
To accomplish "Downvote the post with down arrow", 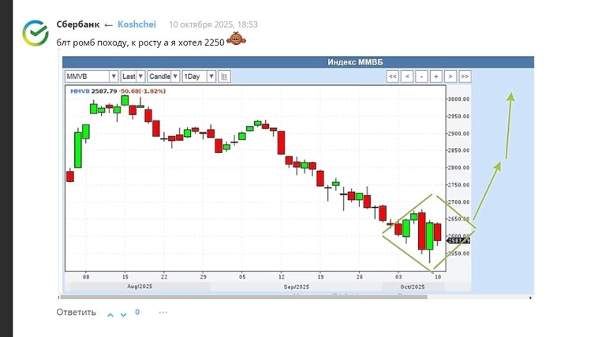I will coord(123,313).
